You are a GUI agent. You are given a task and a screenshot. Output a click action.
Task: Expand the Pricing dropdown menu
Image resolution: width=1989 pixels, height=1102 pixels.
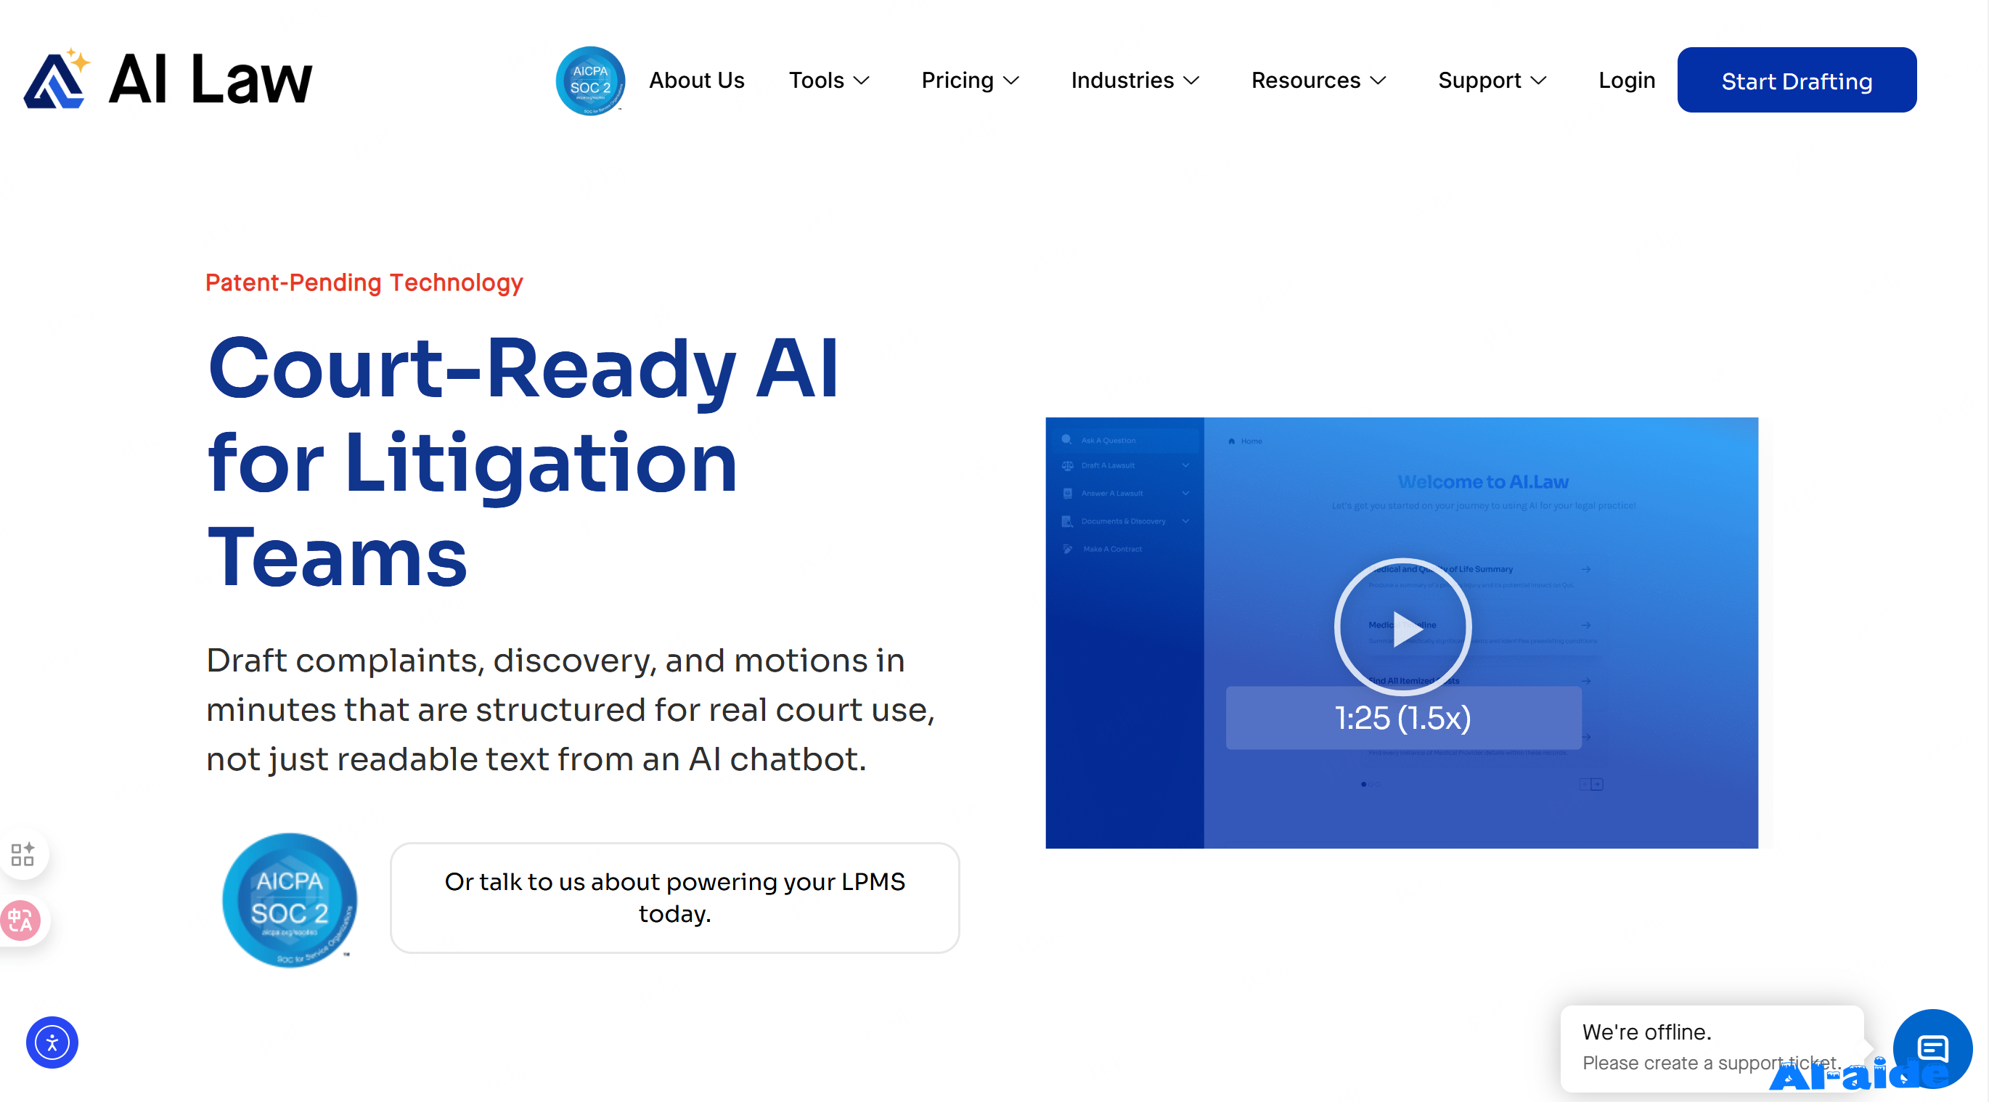click(970, 81)
